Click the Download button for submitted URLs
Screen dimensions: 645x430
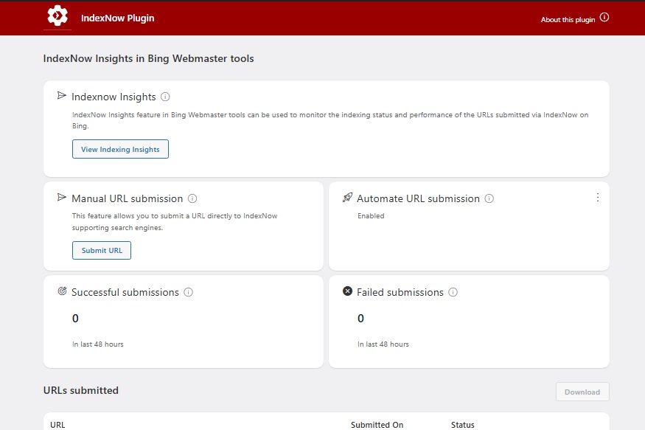click(x=582, y=392)
